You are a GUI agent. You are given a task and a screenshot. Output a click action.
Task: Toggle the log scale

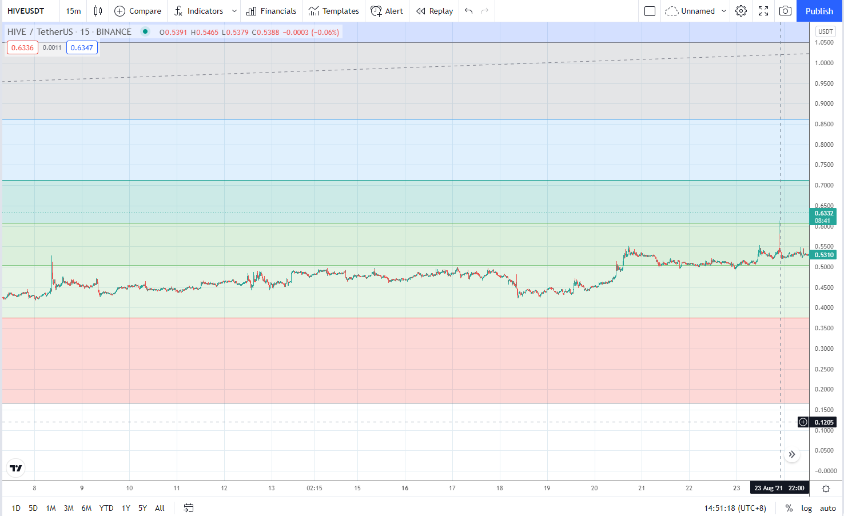coord(806,508)
